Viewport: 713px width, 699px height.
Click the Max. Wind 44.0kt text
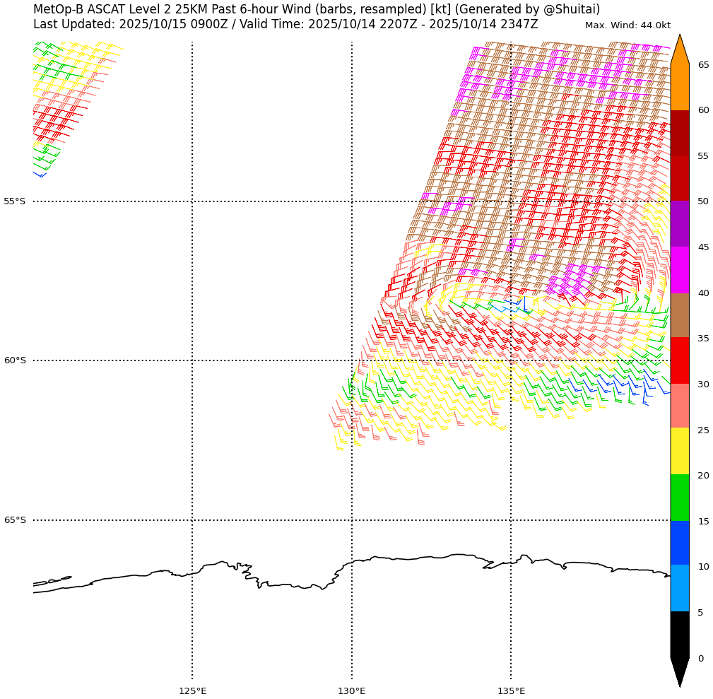(627, 25)
